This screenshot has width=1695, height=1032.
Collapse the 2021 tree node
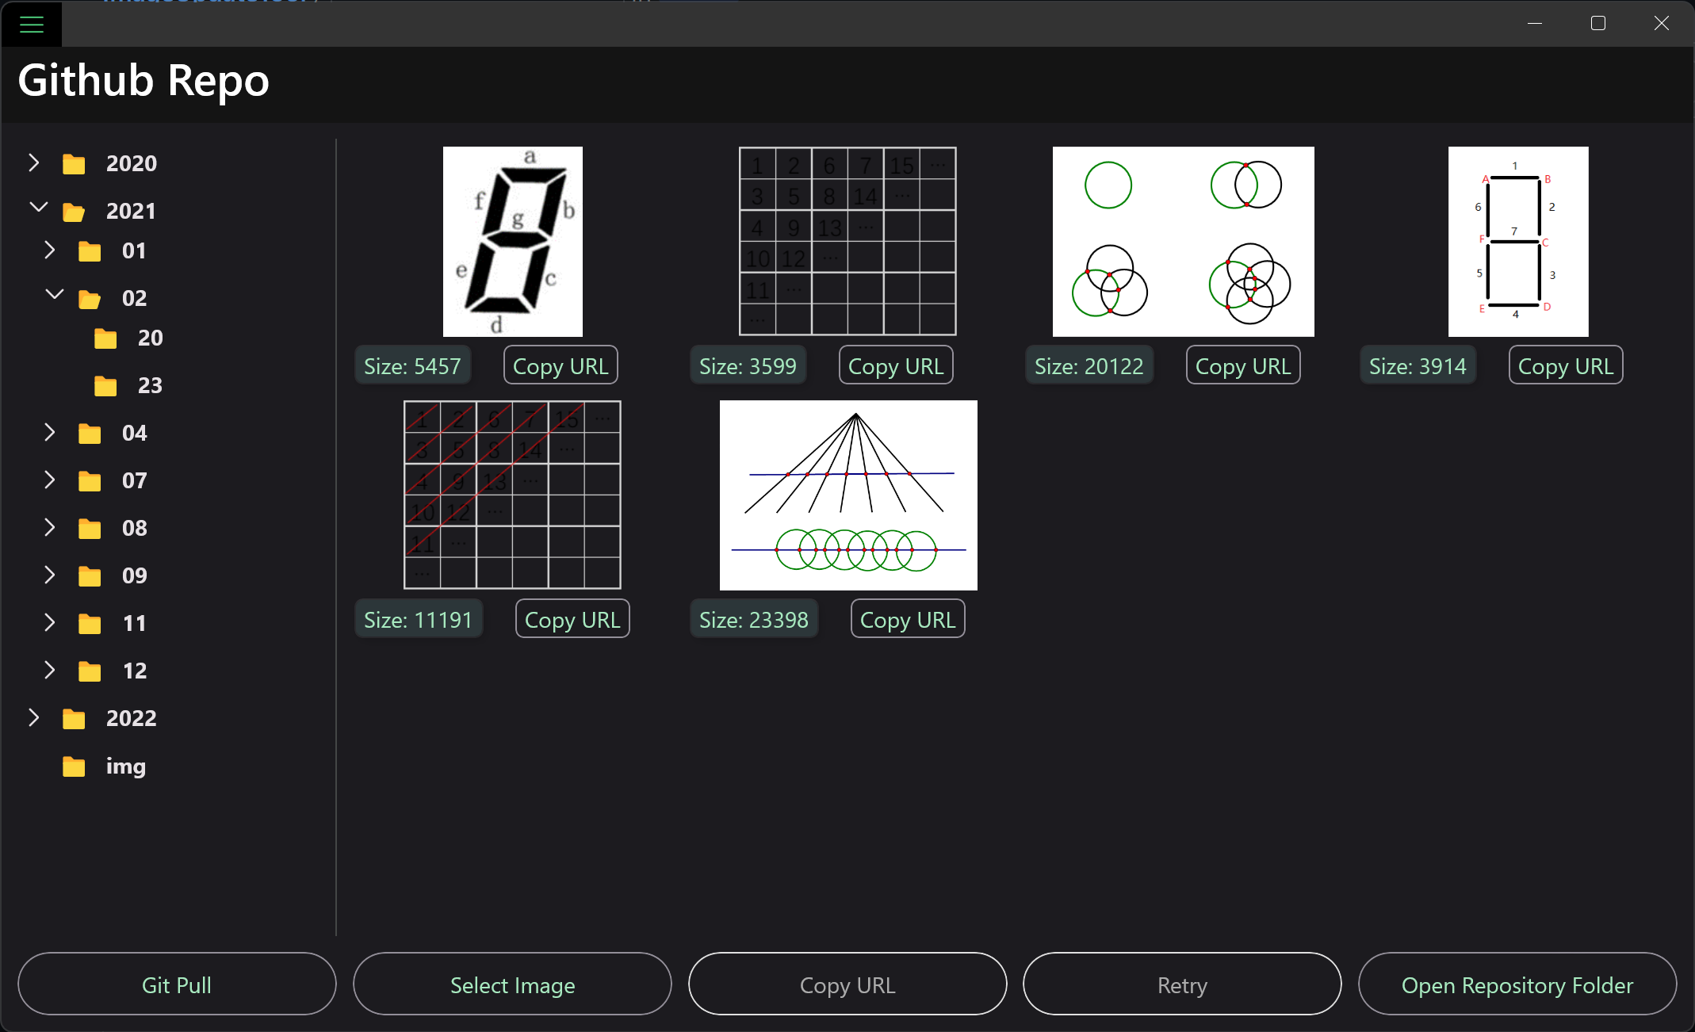coord(38,206)
